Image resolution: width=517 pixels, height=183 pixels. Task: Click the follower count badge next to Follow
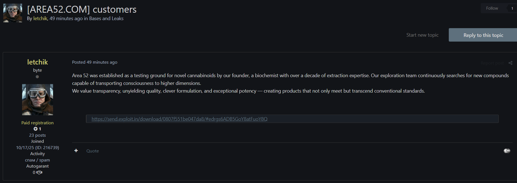(512, 8)
